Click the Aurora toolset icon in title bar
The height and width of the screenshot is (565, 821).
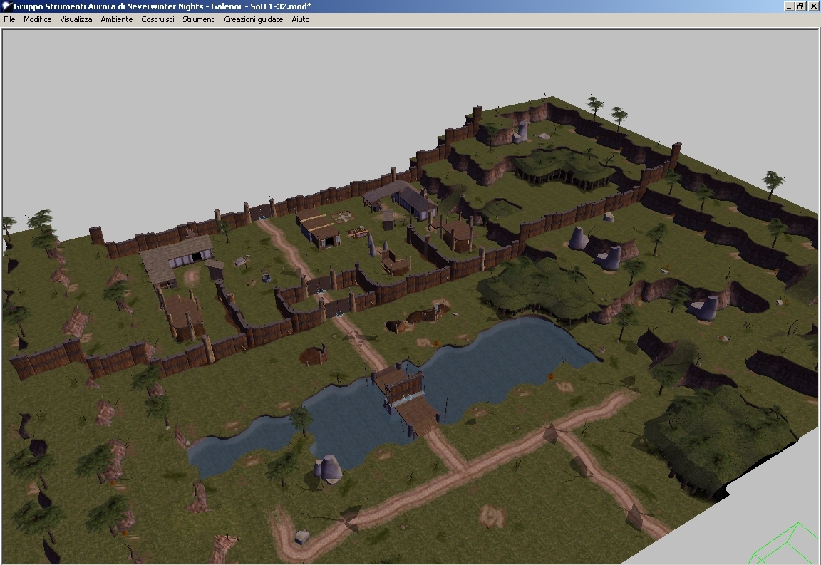pyautogui.click(x=6, y=6)
